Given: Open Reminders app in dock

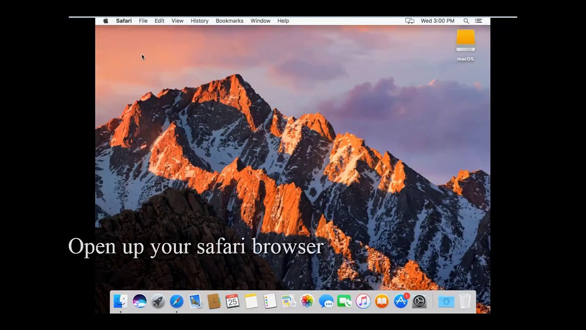Looking at the screenshot, I should pyautogui.click(x=270, y=301).
